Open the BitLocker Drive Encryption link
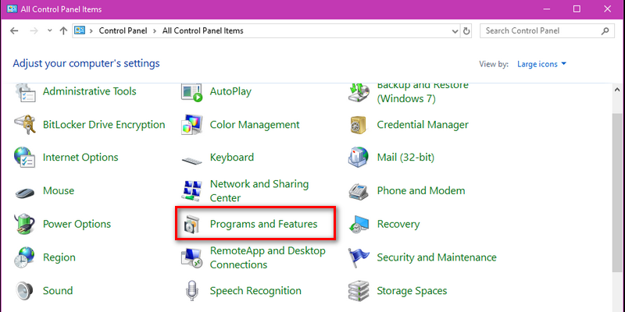Screen dimensions: 625x312 pyautogui.click(x=104, y=125)
